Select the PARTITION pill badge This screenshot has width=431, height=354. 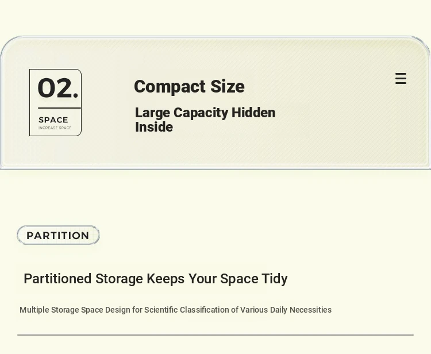(58, 235)
